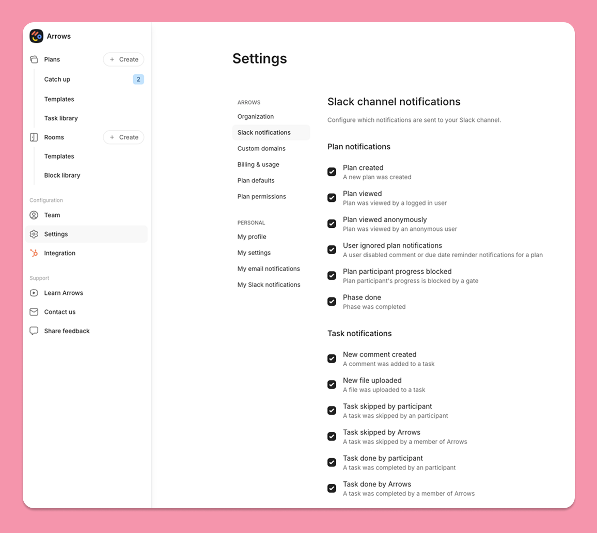Click the Catch up count badge 2
This screenshot has height=533, width=597.
(138, 79)
